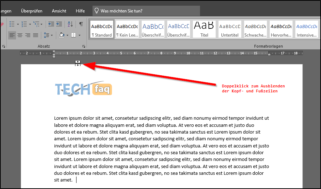Click the final line 'sit amet.' in the document
Viewport: 321px width, 189px height.
[63, 180]
